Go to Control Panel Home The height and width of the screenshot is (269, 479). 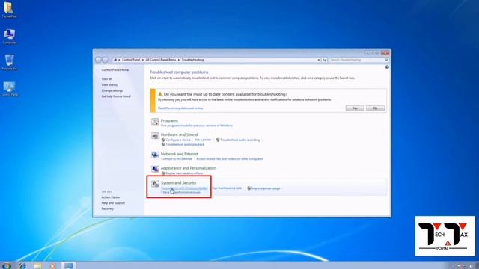click(x=115, y=69)
